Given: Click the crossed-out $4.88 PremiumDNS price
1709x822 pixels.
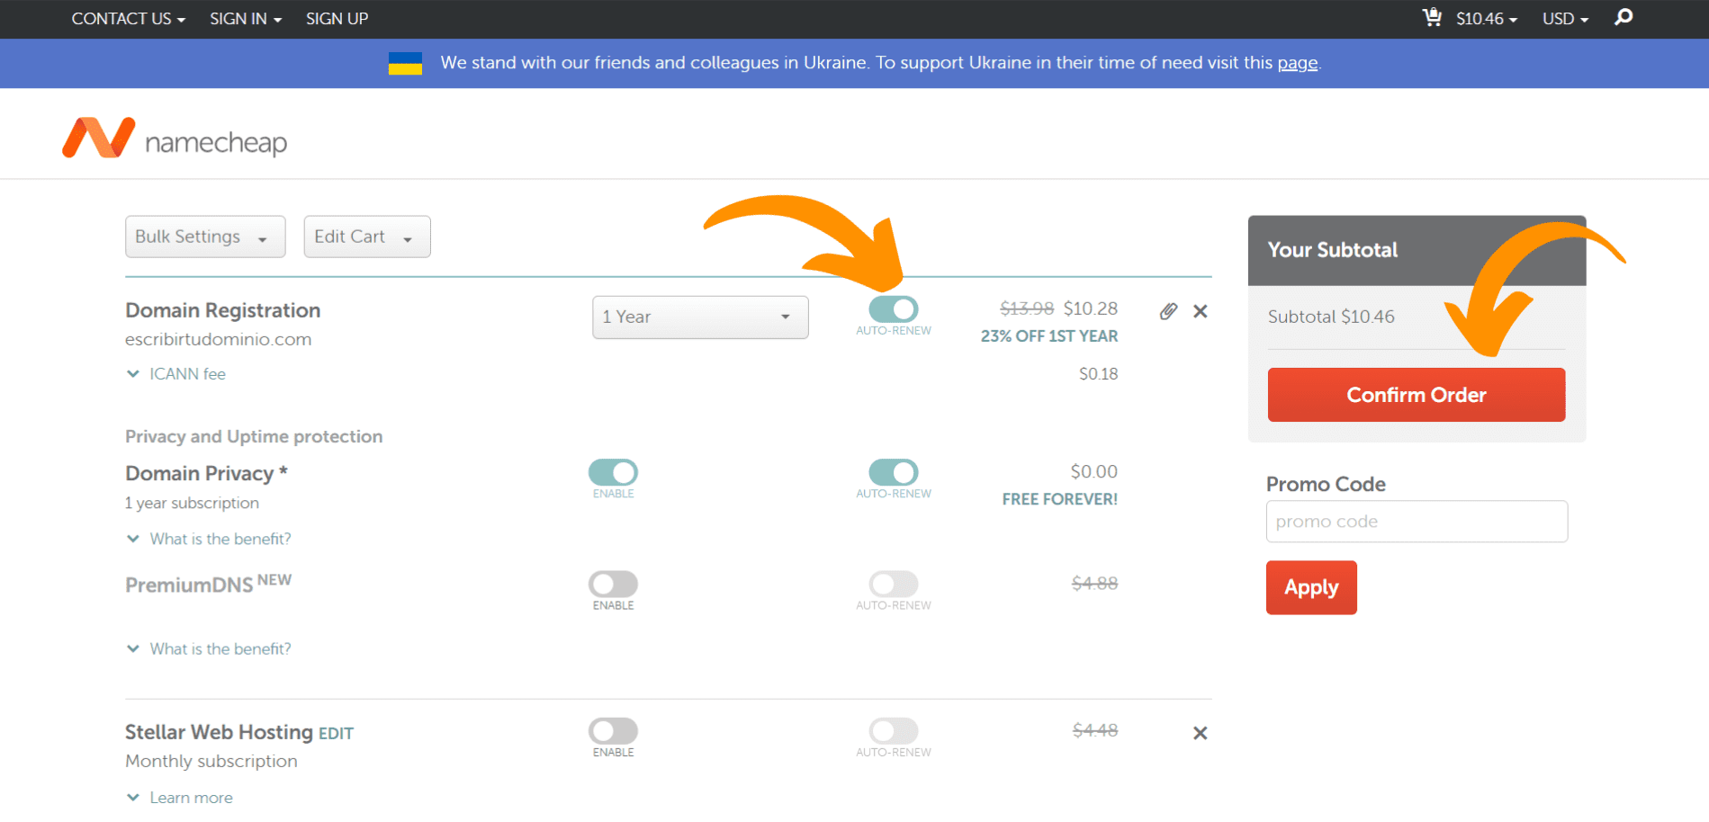Looking at the screenshot, I should [x=1094, y=584].
